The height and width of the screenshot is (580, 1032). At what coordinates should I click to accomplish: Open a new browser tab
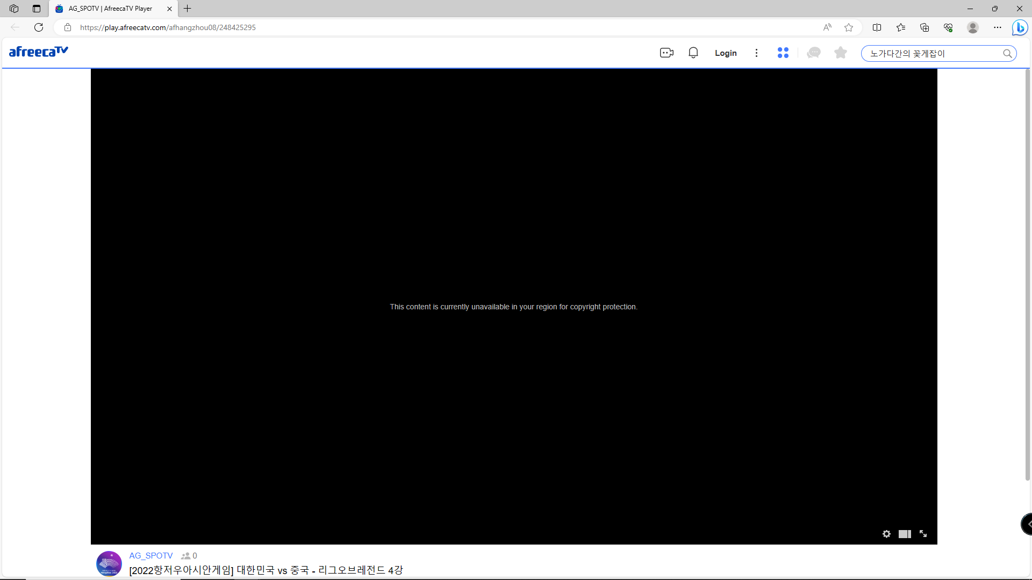(187, 9)
